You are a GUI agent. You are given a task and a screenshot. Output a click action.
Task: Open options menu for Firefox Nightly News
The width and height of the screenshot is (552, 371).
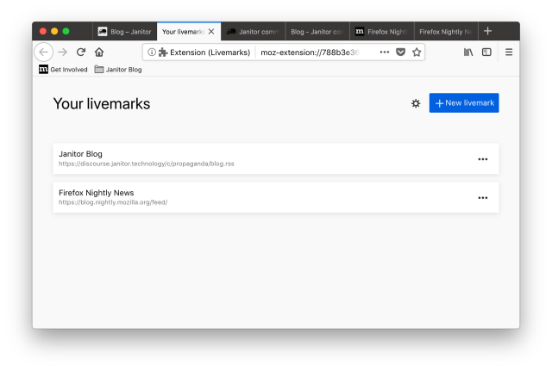click(x=483, y=198)
